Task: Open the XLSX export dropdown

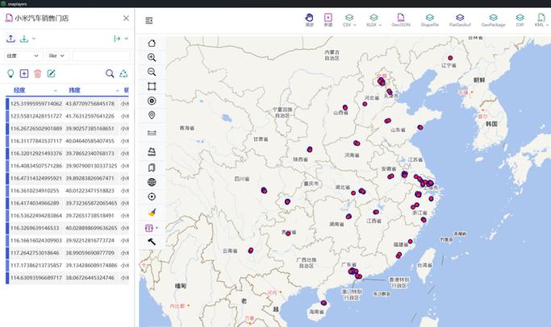Action: (x=374, y=20)
